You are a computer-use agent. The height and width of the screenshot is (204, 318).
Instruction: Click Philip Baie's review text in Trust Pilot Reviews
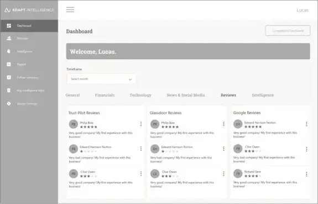pyautogui.click(x=101, y=135)
